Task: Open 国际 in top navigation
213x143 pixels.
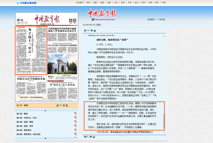Action: coord(95,2)
